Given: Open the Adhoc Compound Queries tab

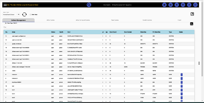Looking at the screenshot, I should pos(83,20).
